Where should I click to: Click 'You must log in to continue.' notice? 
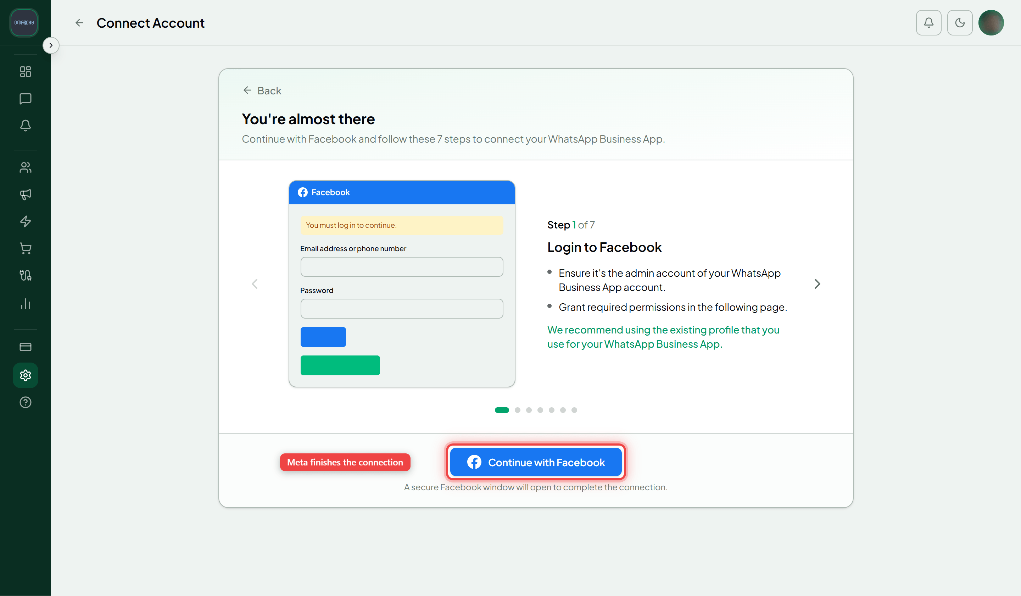(x=402, y=225)
